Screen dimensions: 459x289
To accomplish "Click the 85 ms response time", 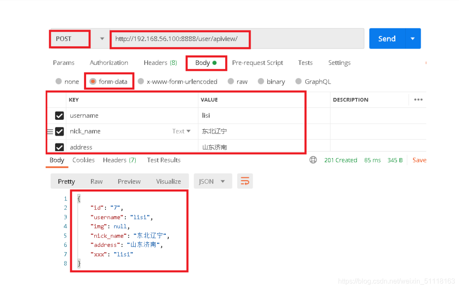I will (372, 160).
